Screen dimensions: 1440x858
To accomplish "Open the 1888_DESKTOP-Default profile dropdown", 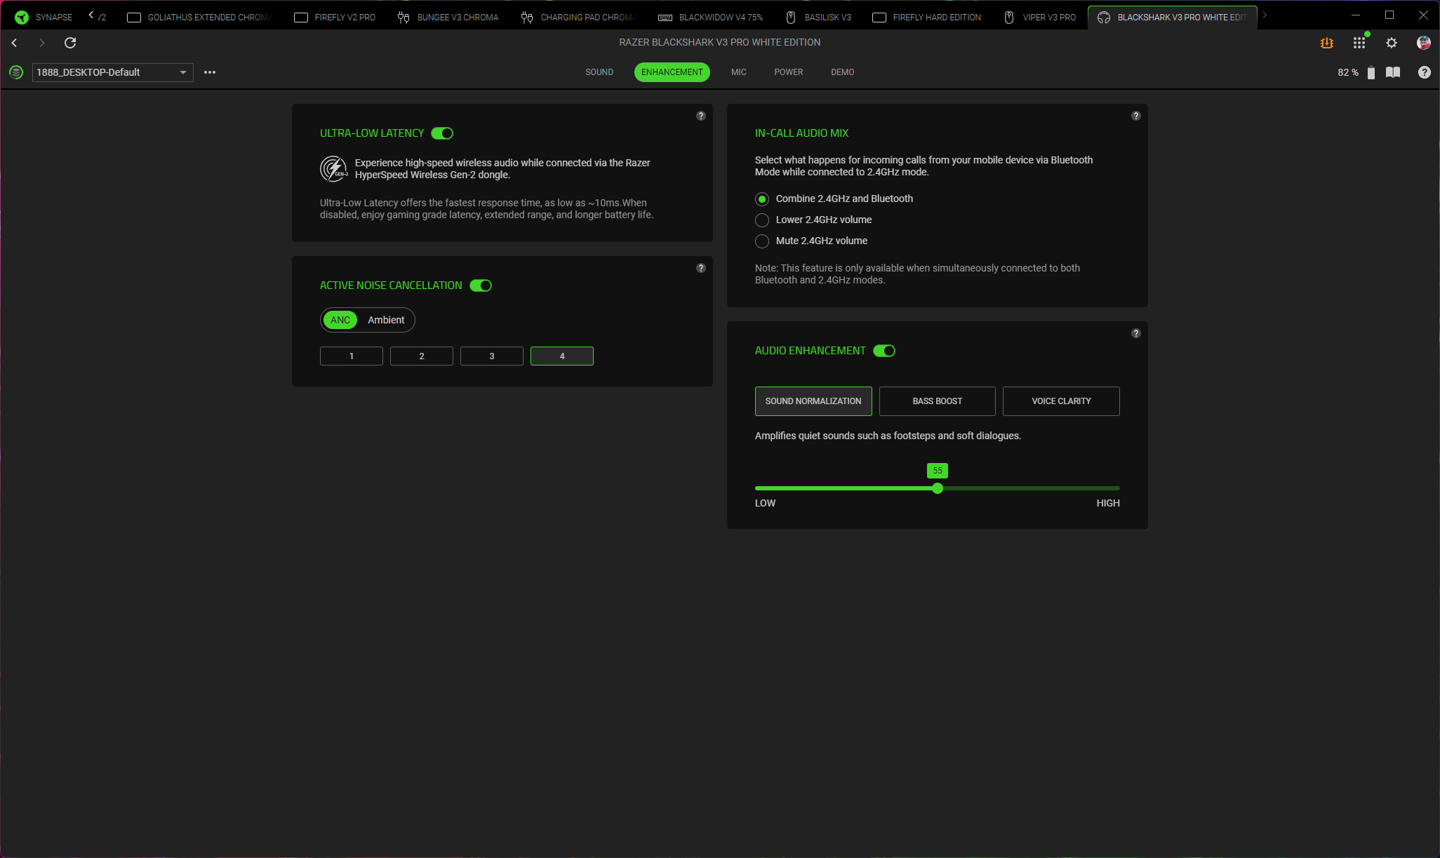I will pos(112,72).
